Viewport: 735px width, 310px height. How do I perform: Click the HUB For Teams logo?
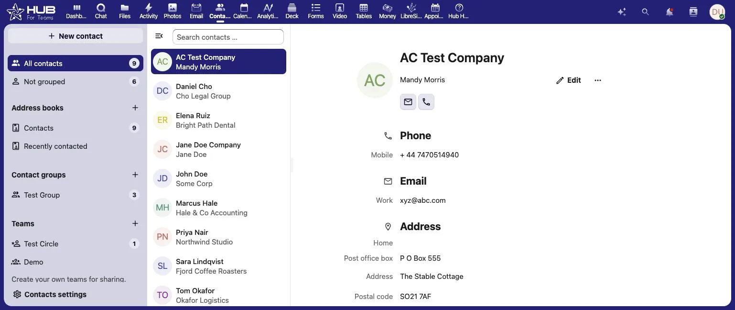[x=31, y=12]
